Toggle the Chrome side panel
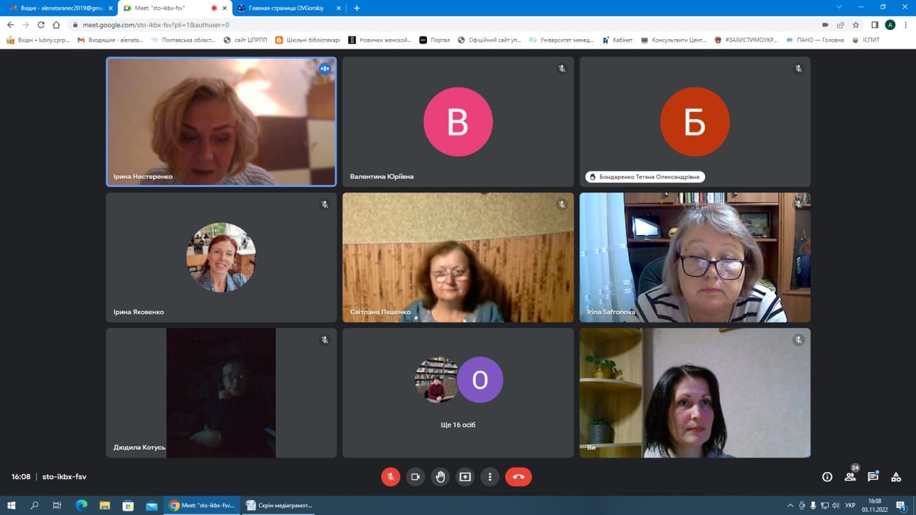 coord(875,25)
